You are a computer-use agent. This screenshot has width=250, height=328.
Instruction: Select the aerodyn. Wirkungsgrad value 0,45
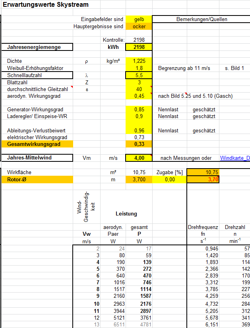[x=138, y=96]
